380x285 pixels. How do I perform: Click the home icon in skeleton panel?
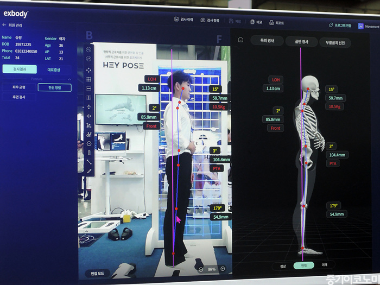(x=240, y=40)
